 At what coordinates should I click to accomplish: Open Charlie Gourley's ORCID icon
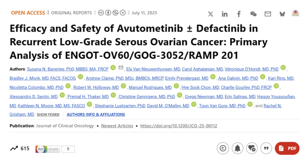point(276,86)
